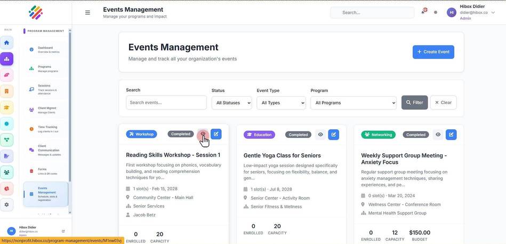Click the Client Communication chat bubbles icon
Viewport: 506px width, 244px height.
coord(31,150)
